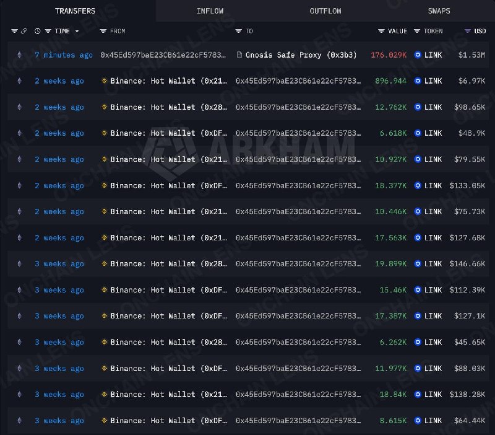Open the OUTFLOW tab
Viewport: 495px width, 435px height.
(x=325, y=11)
